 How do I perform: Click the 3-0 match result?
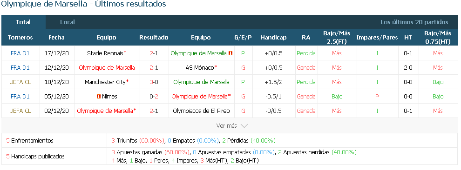point(154,82)
